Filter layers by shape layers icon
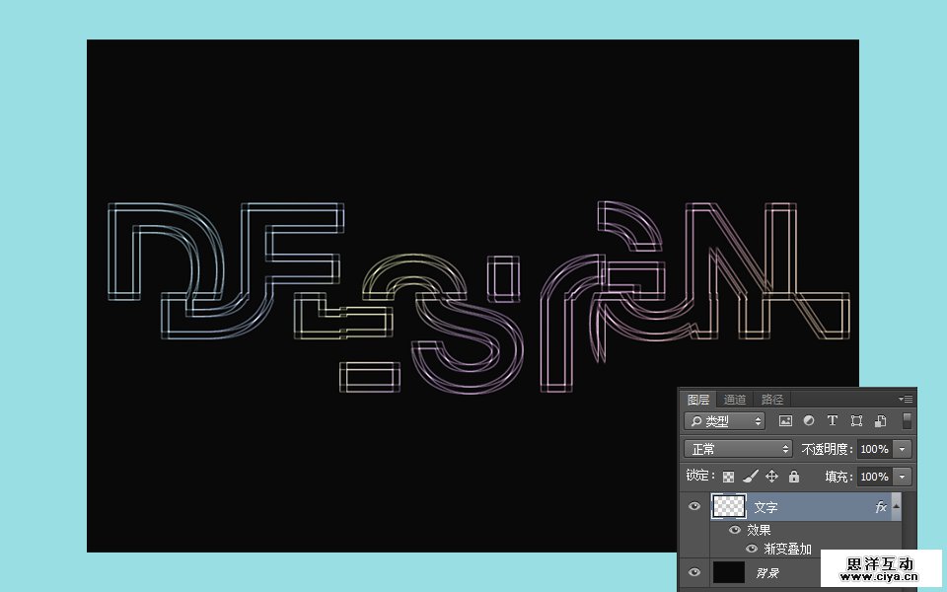947x592 pixels. click(856, 421)
